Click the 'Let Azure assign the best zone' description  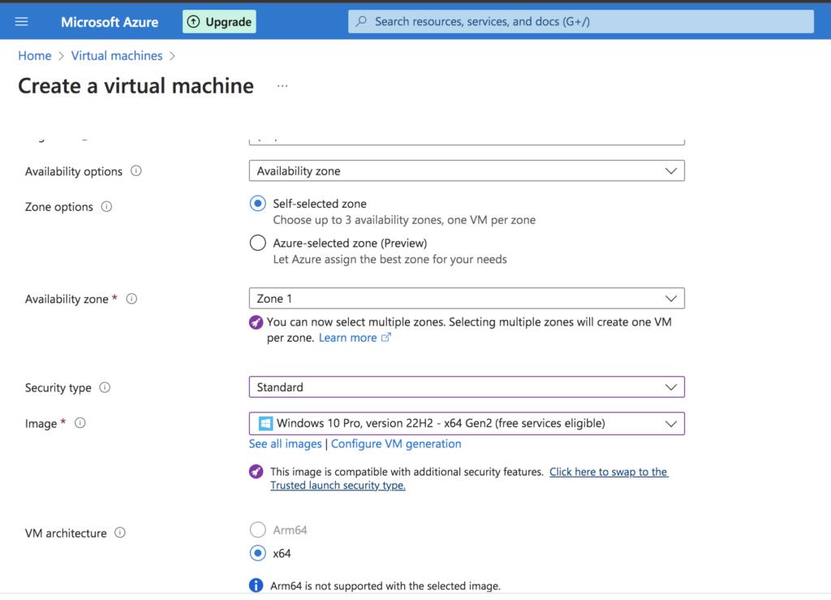coord(390,259)
